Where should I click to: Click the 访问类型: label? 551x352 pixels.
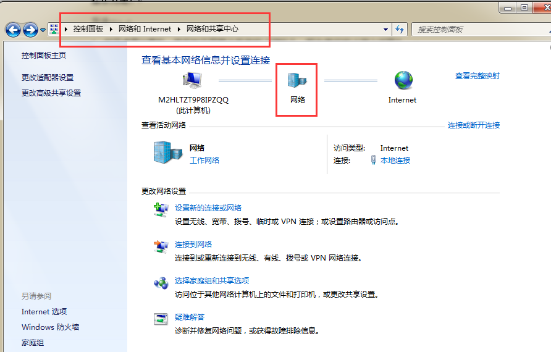[x=349, y=148]
